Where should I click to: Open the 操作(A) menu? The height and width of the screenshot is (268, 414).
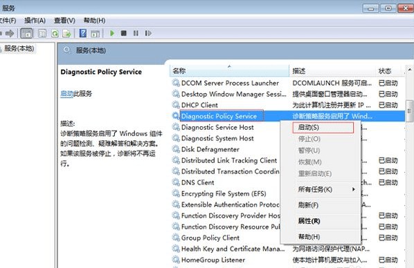tap(35, 21)
